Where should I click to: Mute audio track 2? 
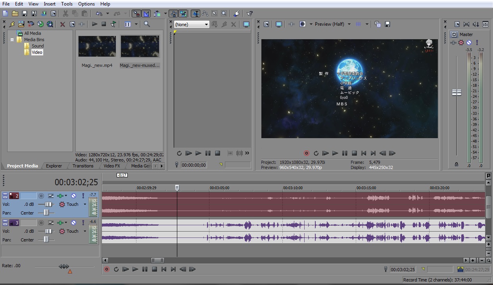pyautogui.click(x=73, y=196)
